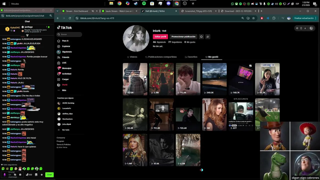Screen dimensions: 320x180
Task: Click the TikTok header download icon
Action: (305, 28)
